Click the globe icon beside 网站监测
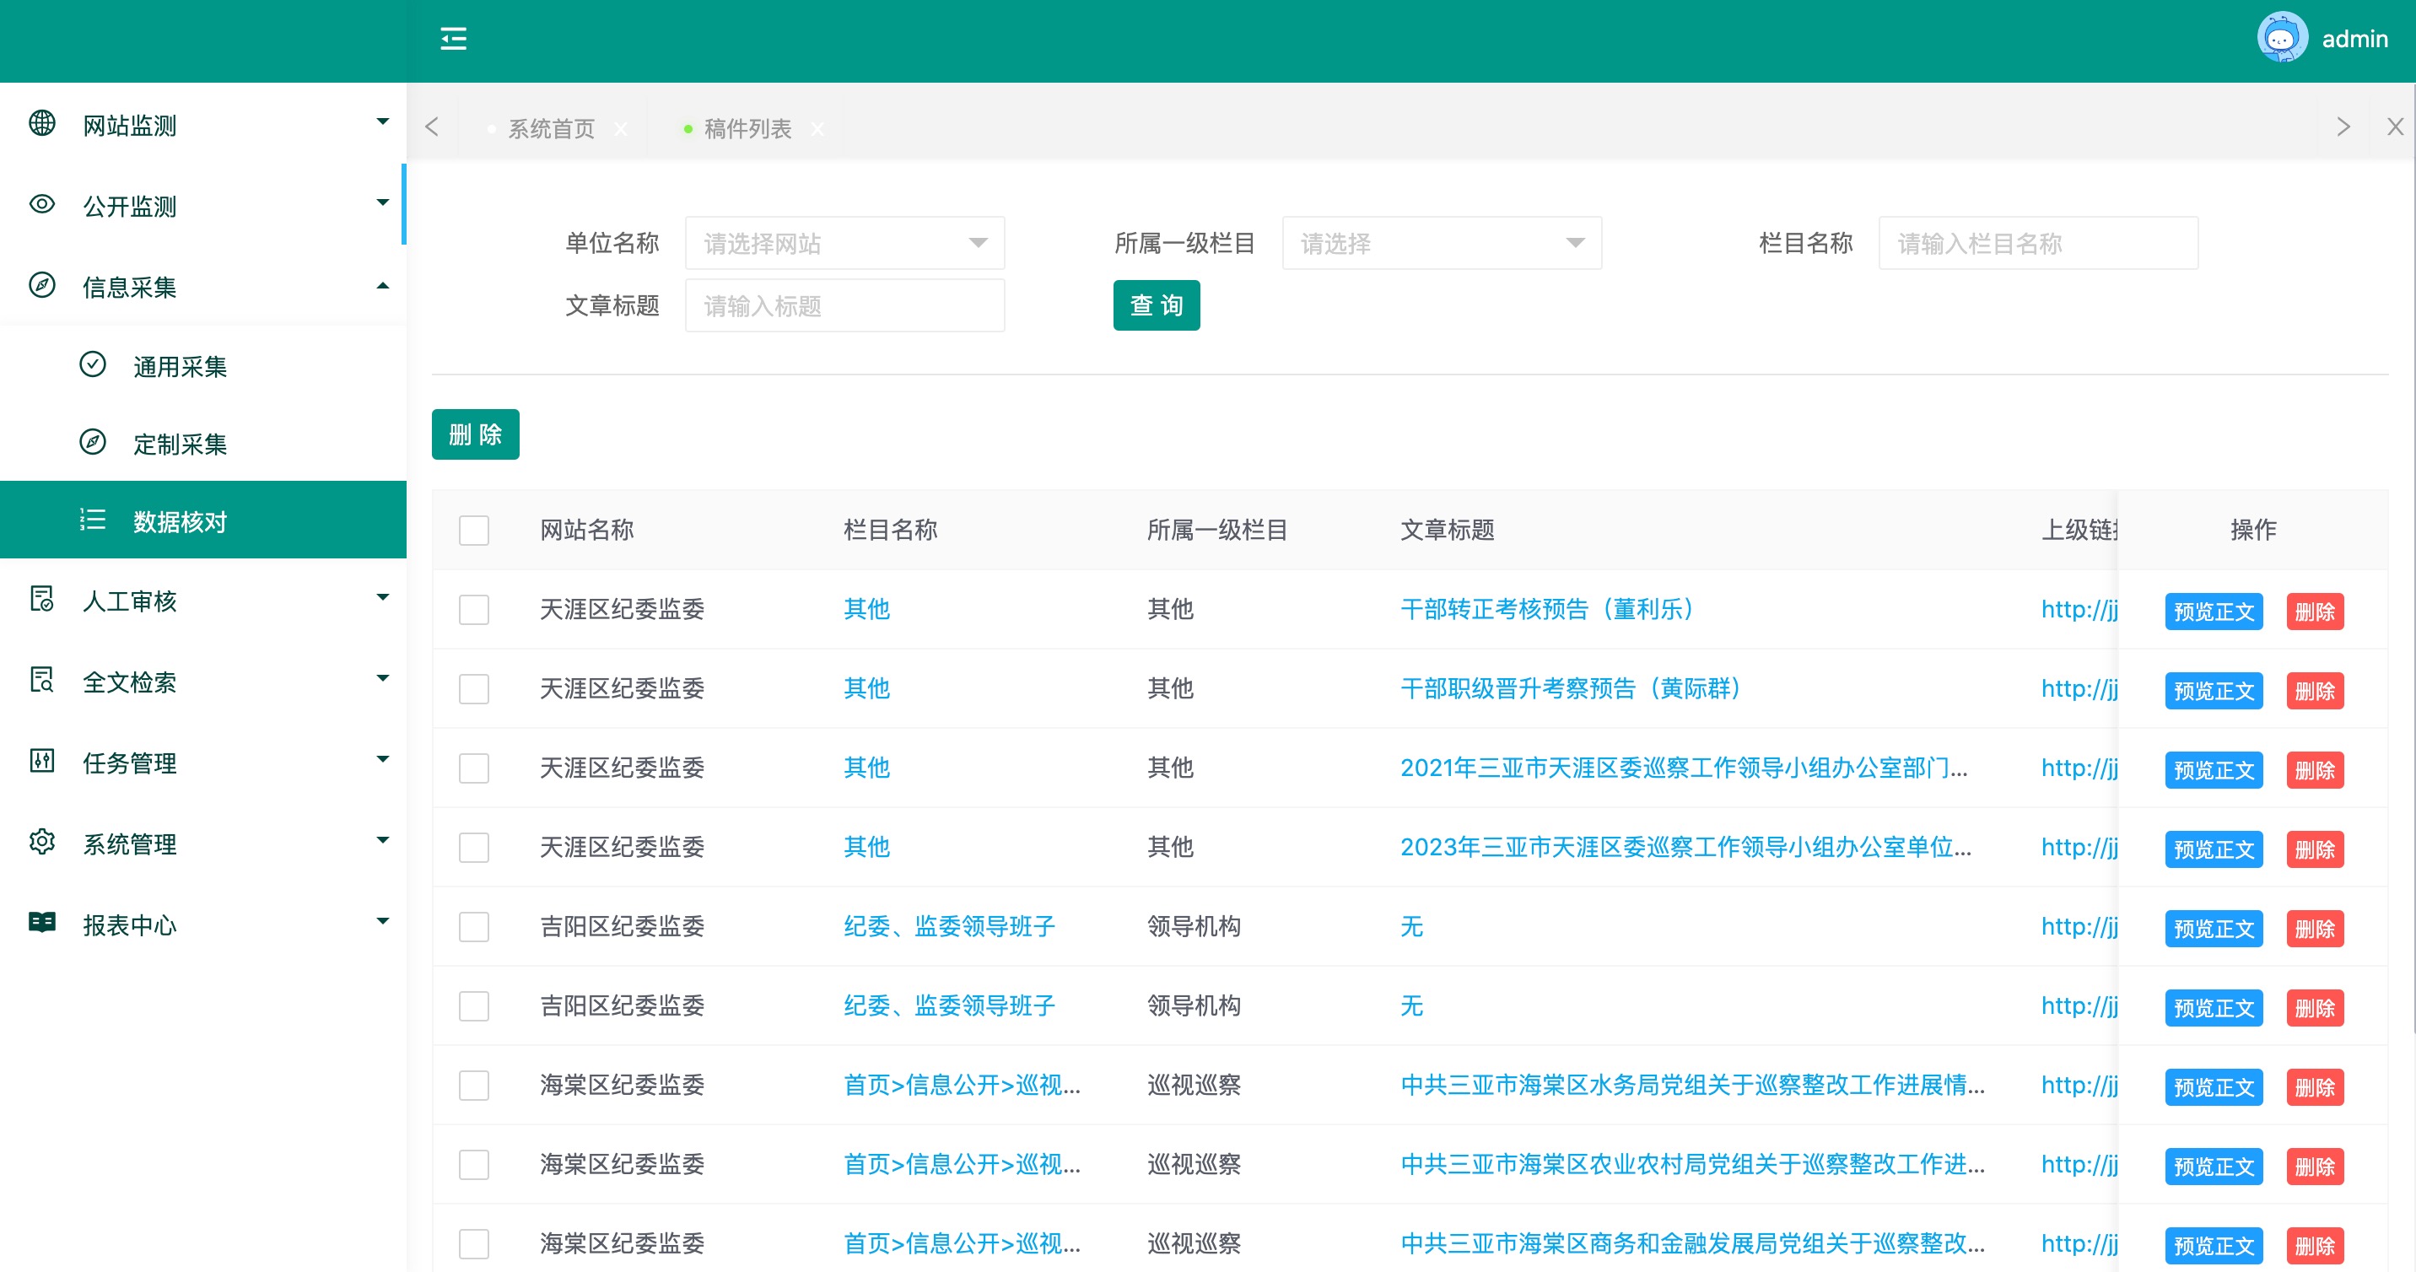 pos(42,123)
